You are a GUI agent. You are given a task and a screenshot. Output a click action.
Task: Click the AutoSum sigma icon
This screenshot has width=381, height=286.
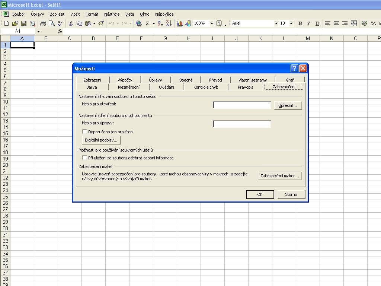pyautogui.click(x=147, y=23)
